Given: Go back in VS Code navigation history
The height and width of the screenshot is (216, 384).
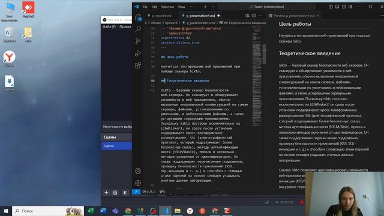Looking at the screenshot, I should [x=206, y=7].
